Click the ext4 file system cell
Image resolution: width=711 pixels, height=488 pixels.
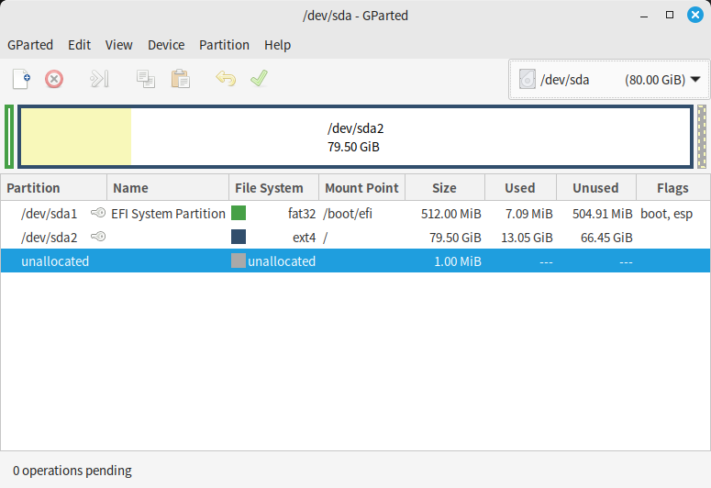[x=304, y=238]
